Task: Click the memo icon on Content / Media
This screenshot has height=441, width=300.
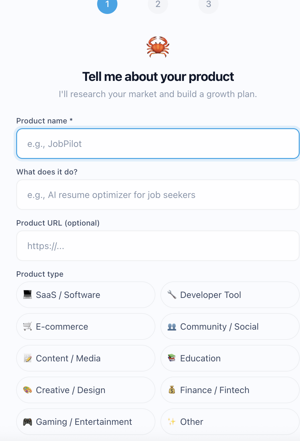Action: click(x=28, y=358)
